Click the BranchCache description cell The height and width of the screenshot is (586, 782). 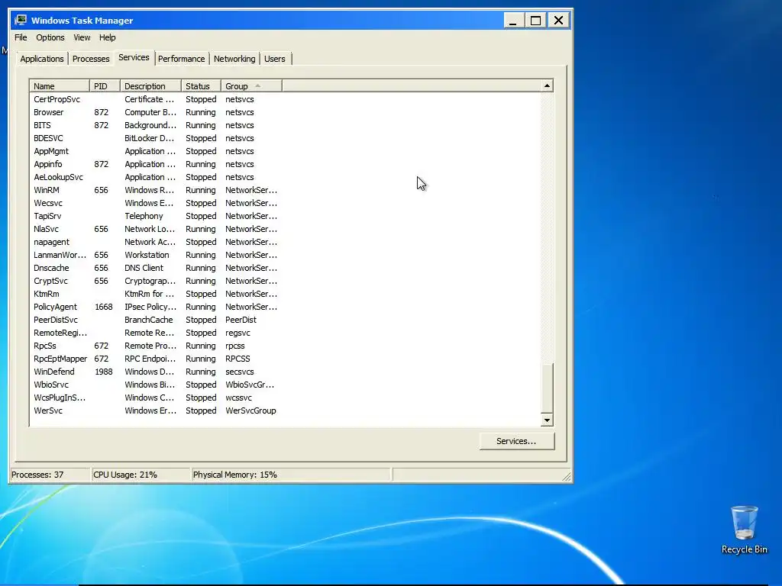(149, 320)
